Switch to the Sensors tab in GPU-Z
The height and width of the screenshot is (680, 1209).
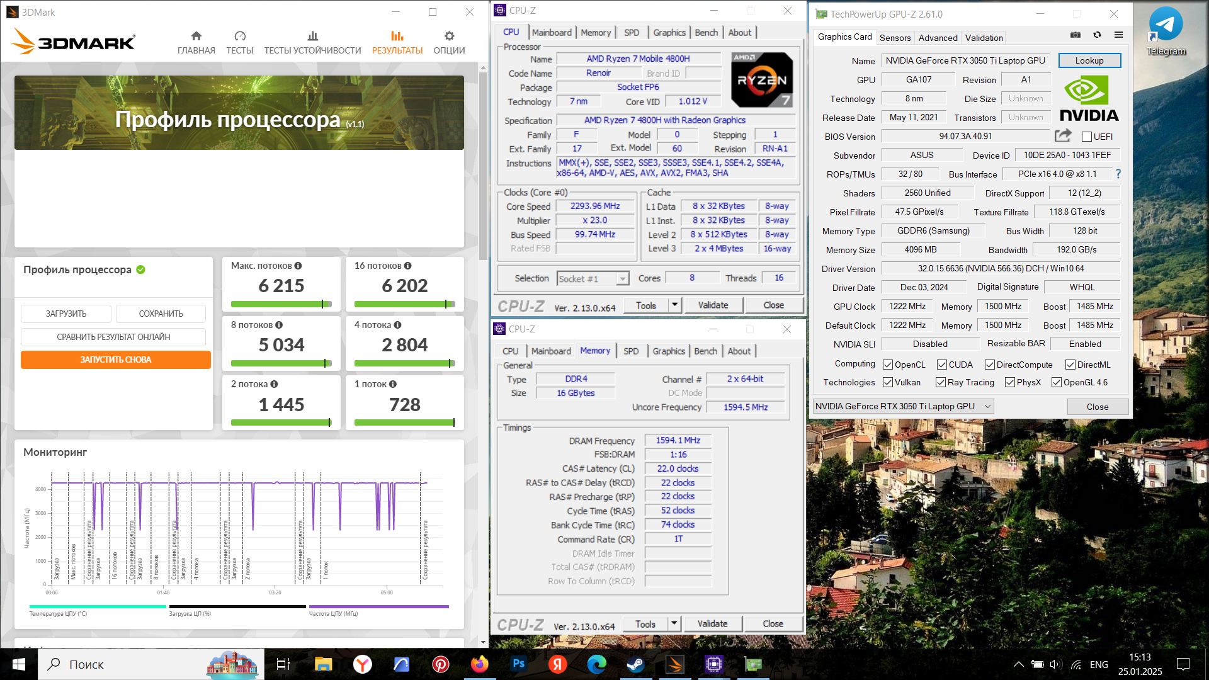click(x=895, y=38)
